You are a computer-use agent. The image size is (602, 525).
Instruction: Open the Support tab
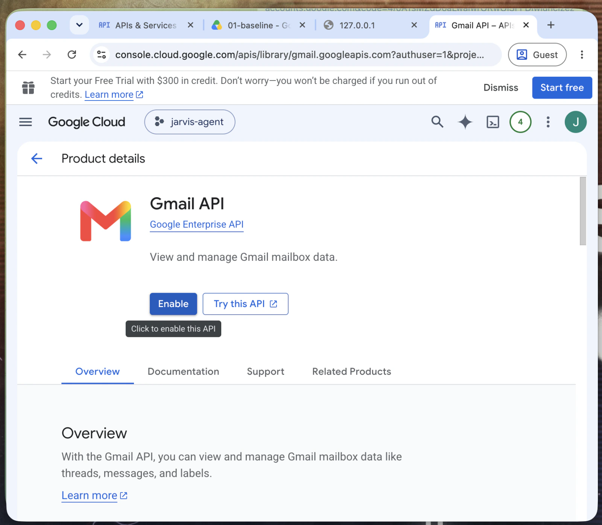coord(266,371)
